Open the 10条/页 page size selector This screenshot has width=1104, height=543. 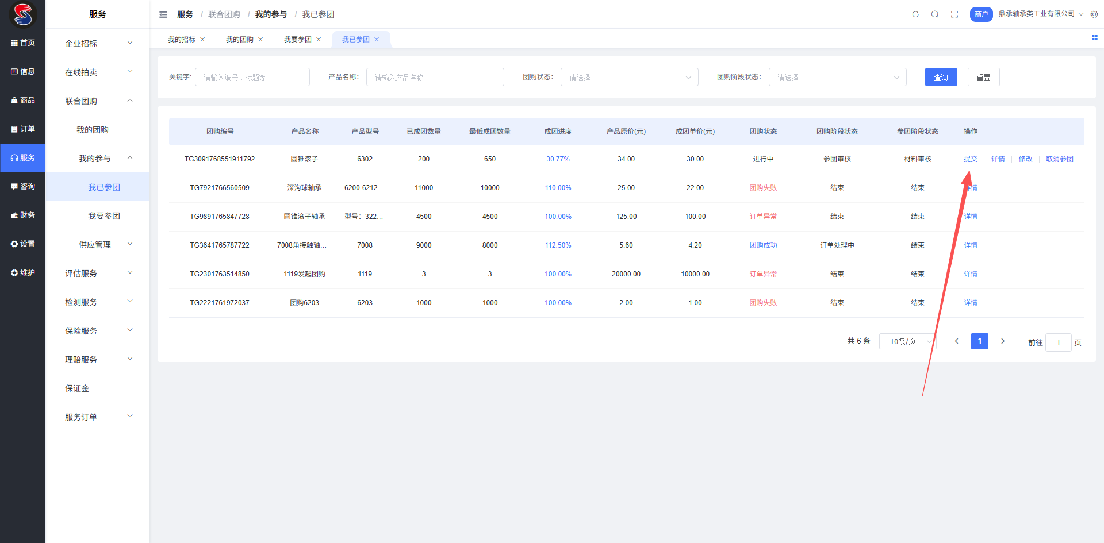point(907,341)
